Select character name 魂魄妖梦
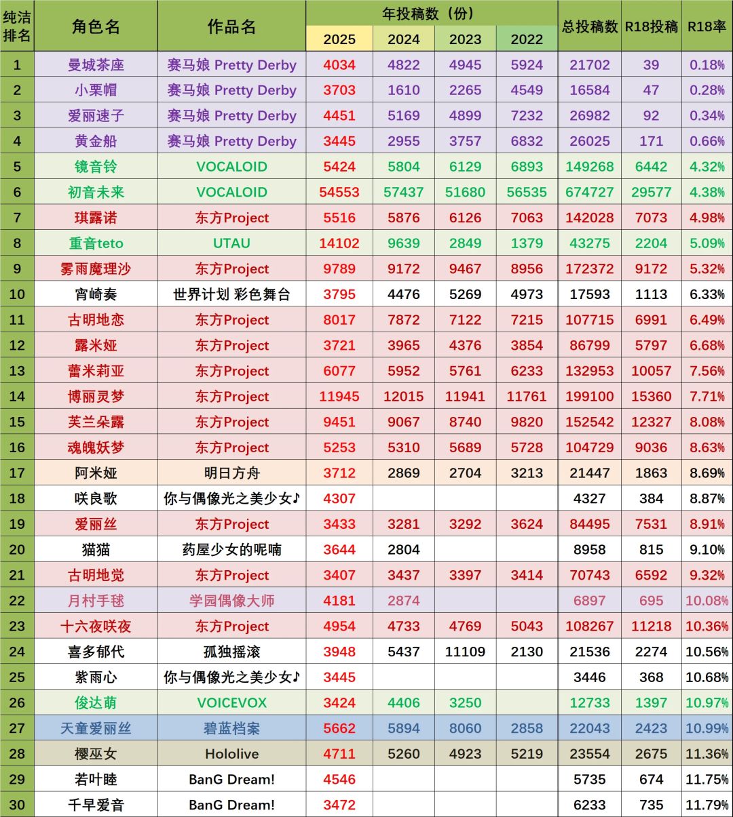 point(96,447)
